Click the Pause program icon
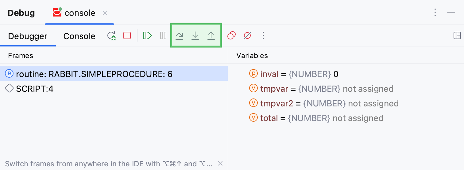This screenshot has width=464, height=170. pyautogui.click(x=163, y=36)
